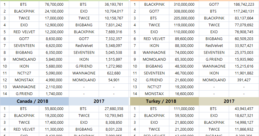Select the 10,704,017 cell
The height and width of the screenshot is (136, 259).
click(x=114, y=11)
